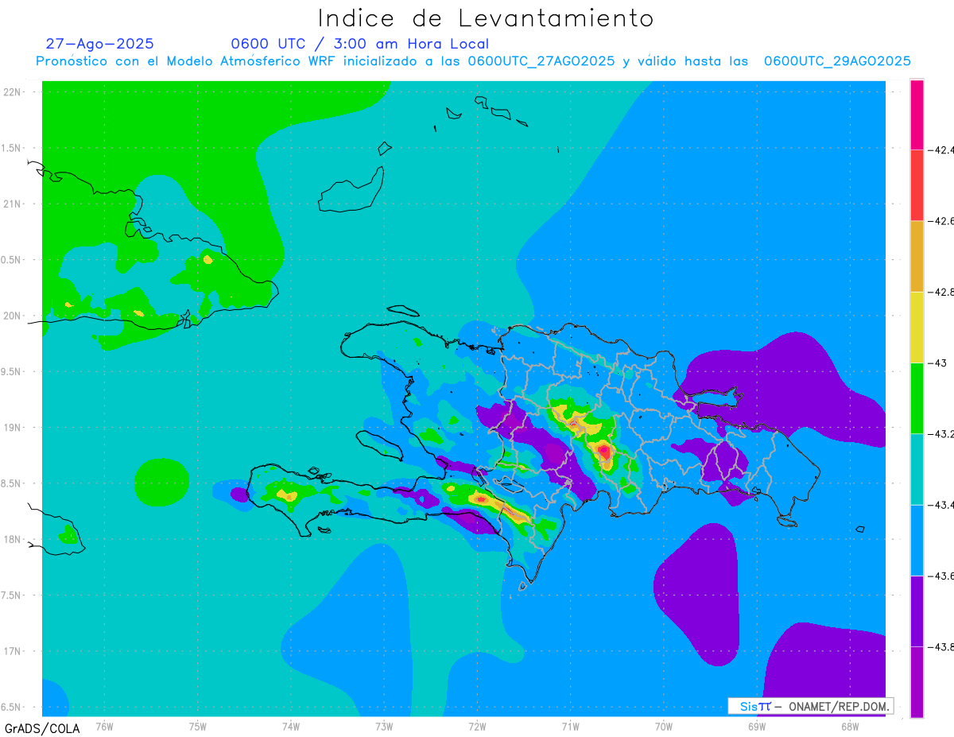954x737 pixels.
Task: Pick the green segment in the color scale
Action: click(x=917, y=398)
